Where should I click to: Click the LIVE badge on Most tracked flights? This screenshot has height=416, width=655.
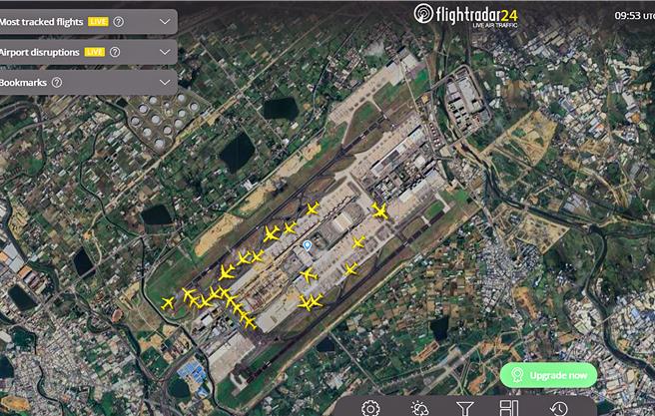click(98, 22)
